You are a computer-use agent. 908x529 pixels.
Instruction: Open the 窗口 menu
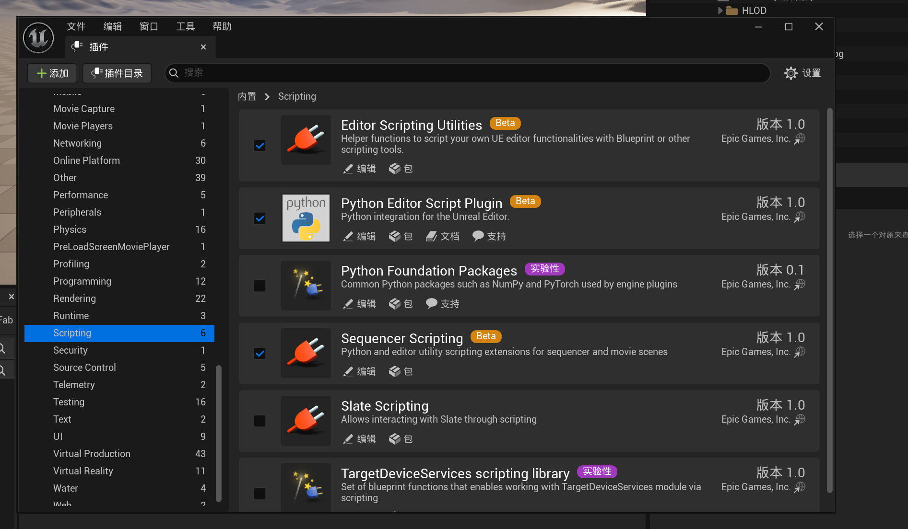pos(149,26)
